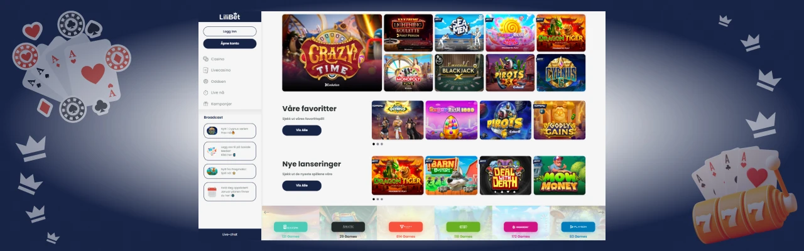Click the Åpne konto button
The width and height of the screenshot is (804, 251).
[x=230, y=44]
